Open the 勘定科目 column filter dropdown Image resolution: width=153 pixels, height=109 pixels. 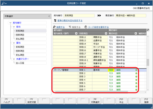[136, 34]
